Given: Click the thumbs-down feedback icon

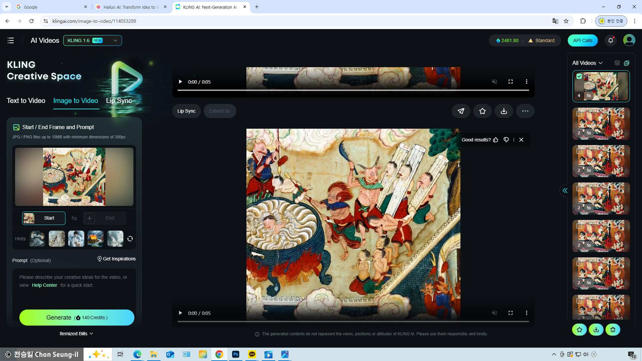Looking at the screenshot, I should coord(506,140).
